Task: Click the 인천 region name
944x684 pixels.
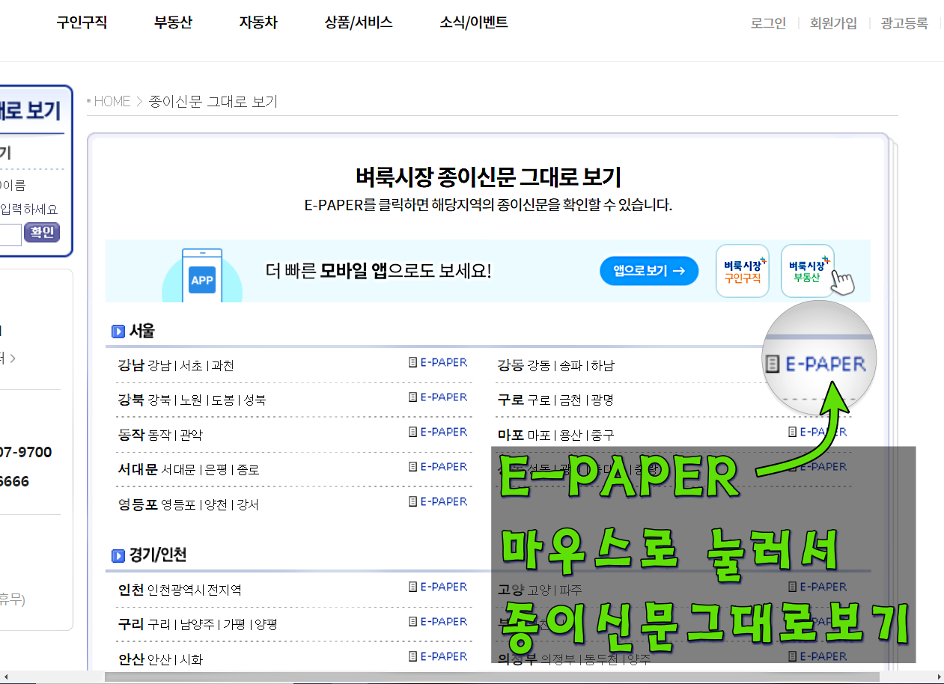Action: pyautogui.click(x=131, y=590)
